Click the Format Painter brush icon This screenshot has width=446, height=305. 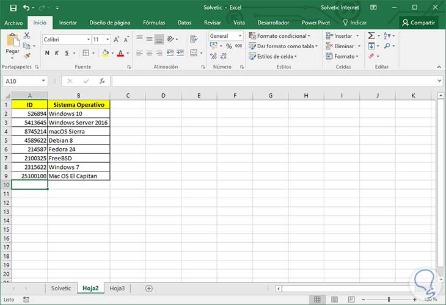coord(27,56)
